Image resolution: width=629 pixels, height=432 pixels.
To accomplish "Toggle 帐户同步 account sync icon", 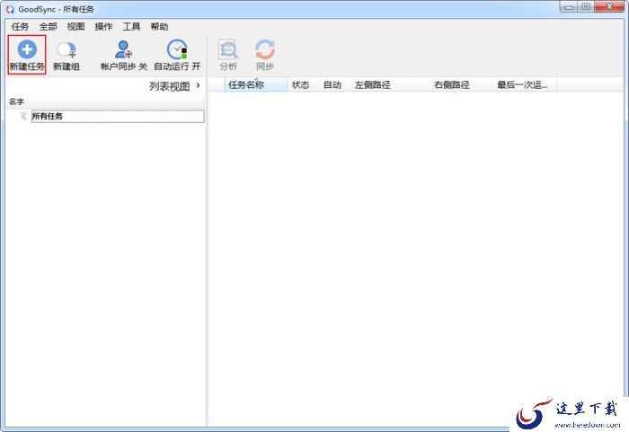I will [x=123, y=49].
